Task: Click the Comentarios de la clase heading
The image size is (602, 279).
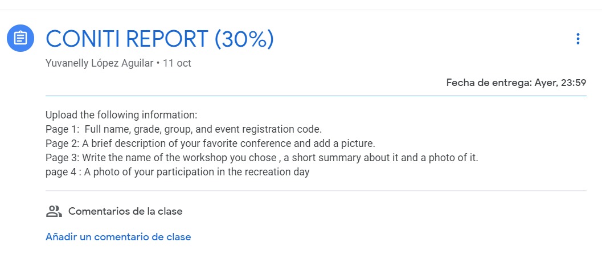Action: pos(125,211)
